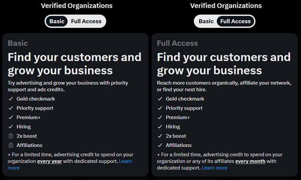Click the lock icon beside Affiliations in Basic
The width and height of the screenshot is (301, 180).
point(11,145)
